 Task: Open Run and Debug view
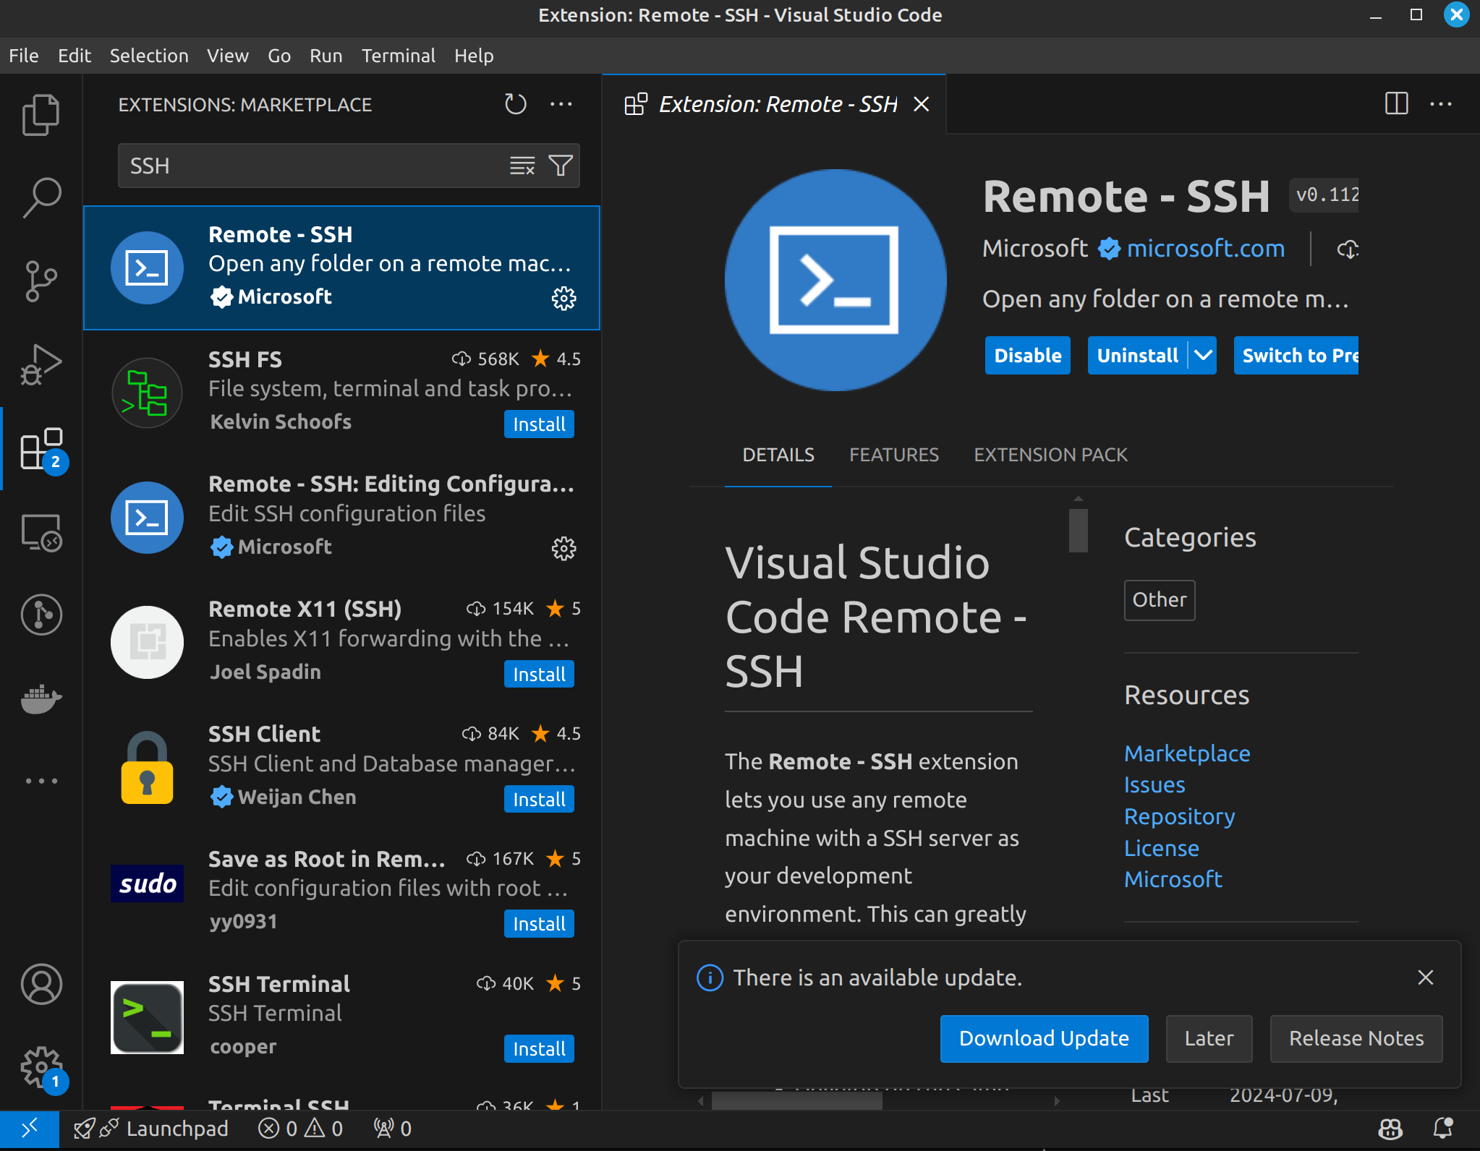click(41, 364)
